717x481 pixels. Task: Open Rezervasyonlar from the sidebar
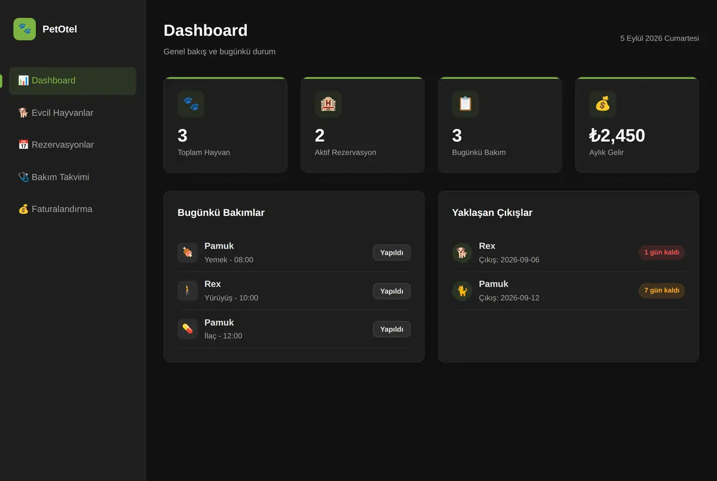click(72, 145)
